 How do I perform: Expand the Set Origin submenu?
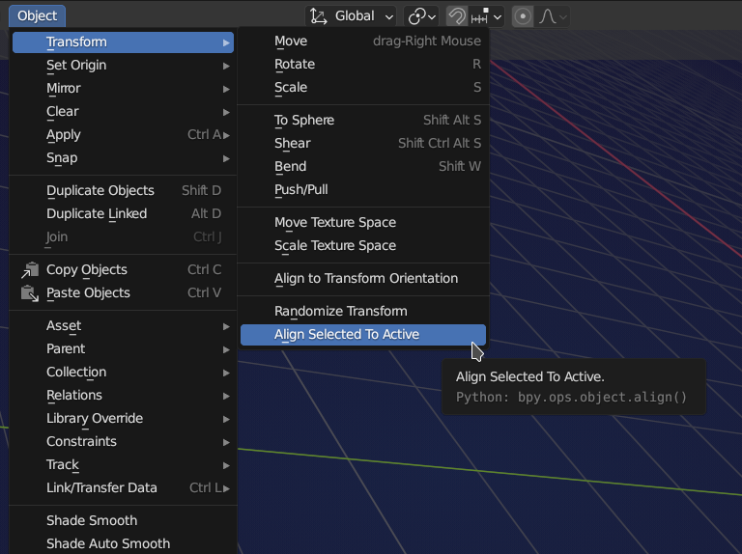coord(123,66)
